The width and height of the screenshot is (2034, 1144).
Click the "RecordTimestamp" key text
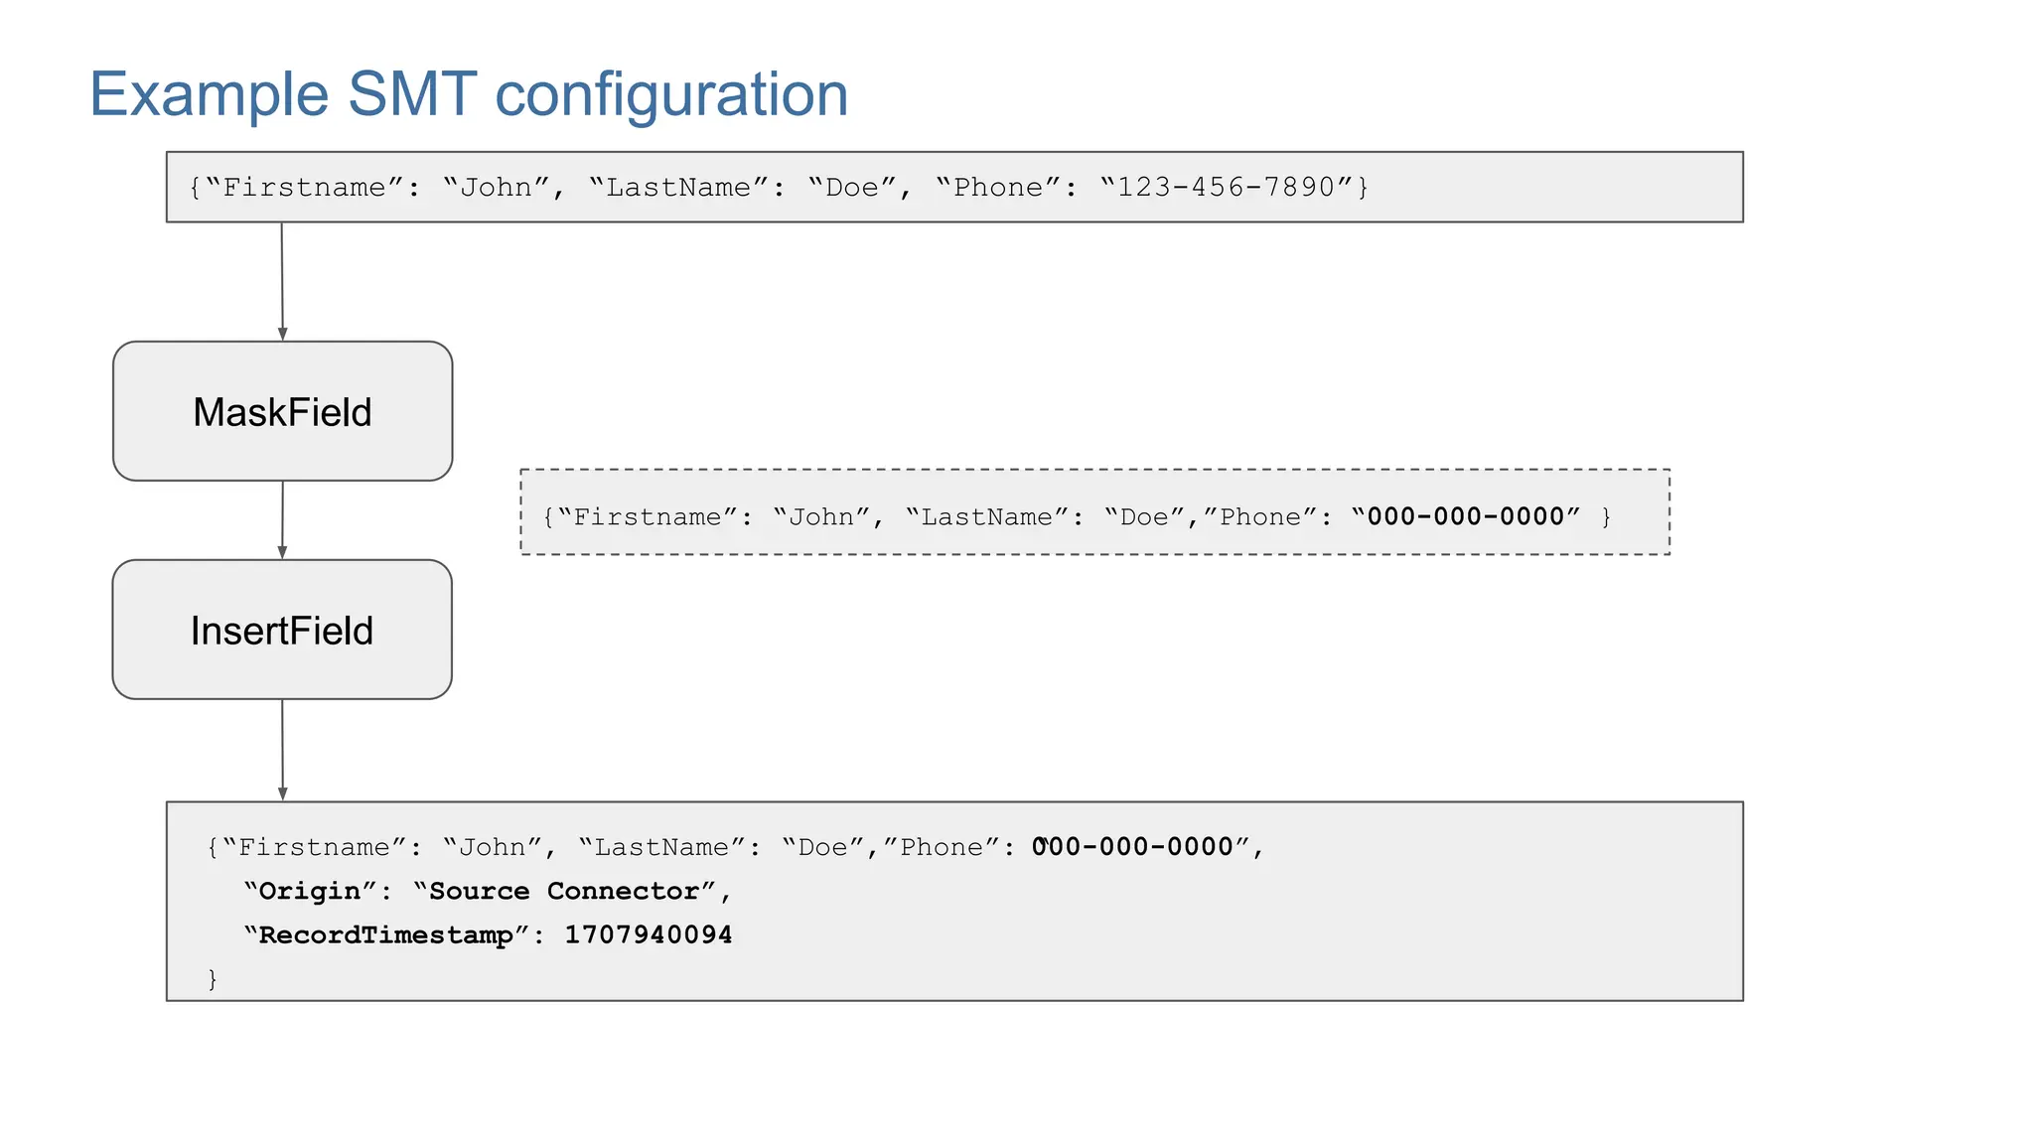coord(386,935)
